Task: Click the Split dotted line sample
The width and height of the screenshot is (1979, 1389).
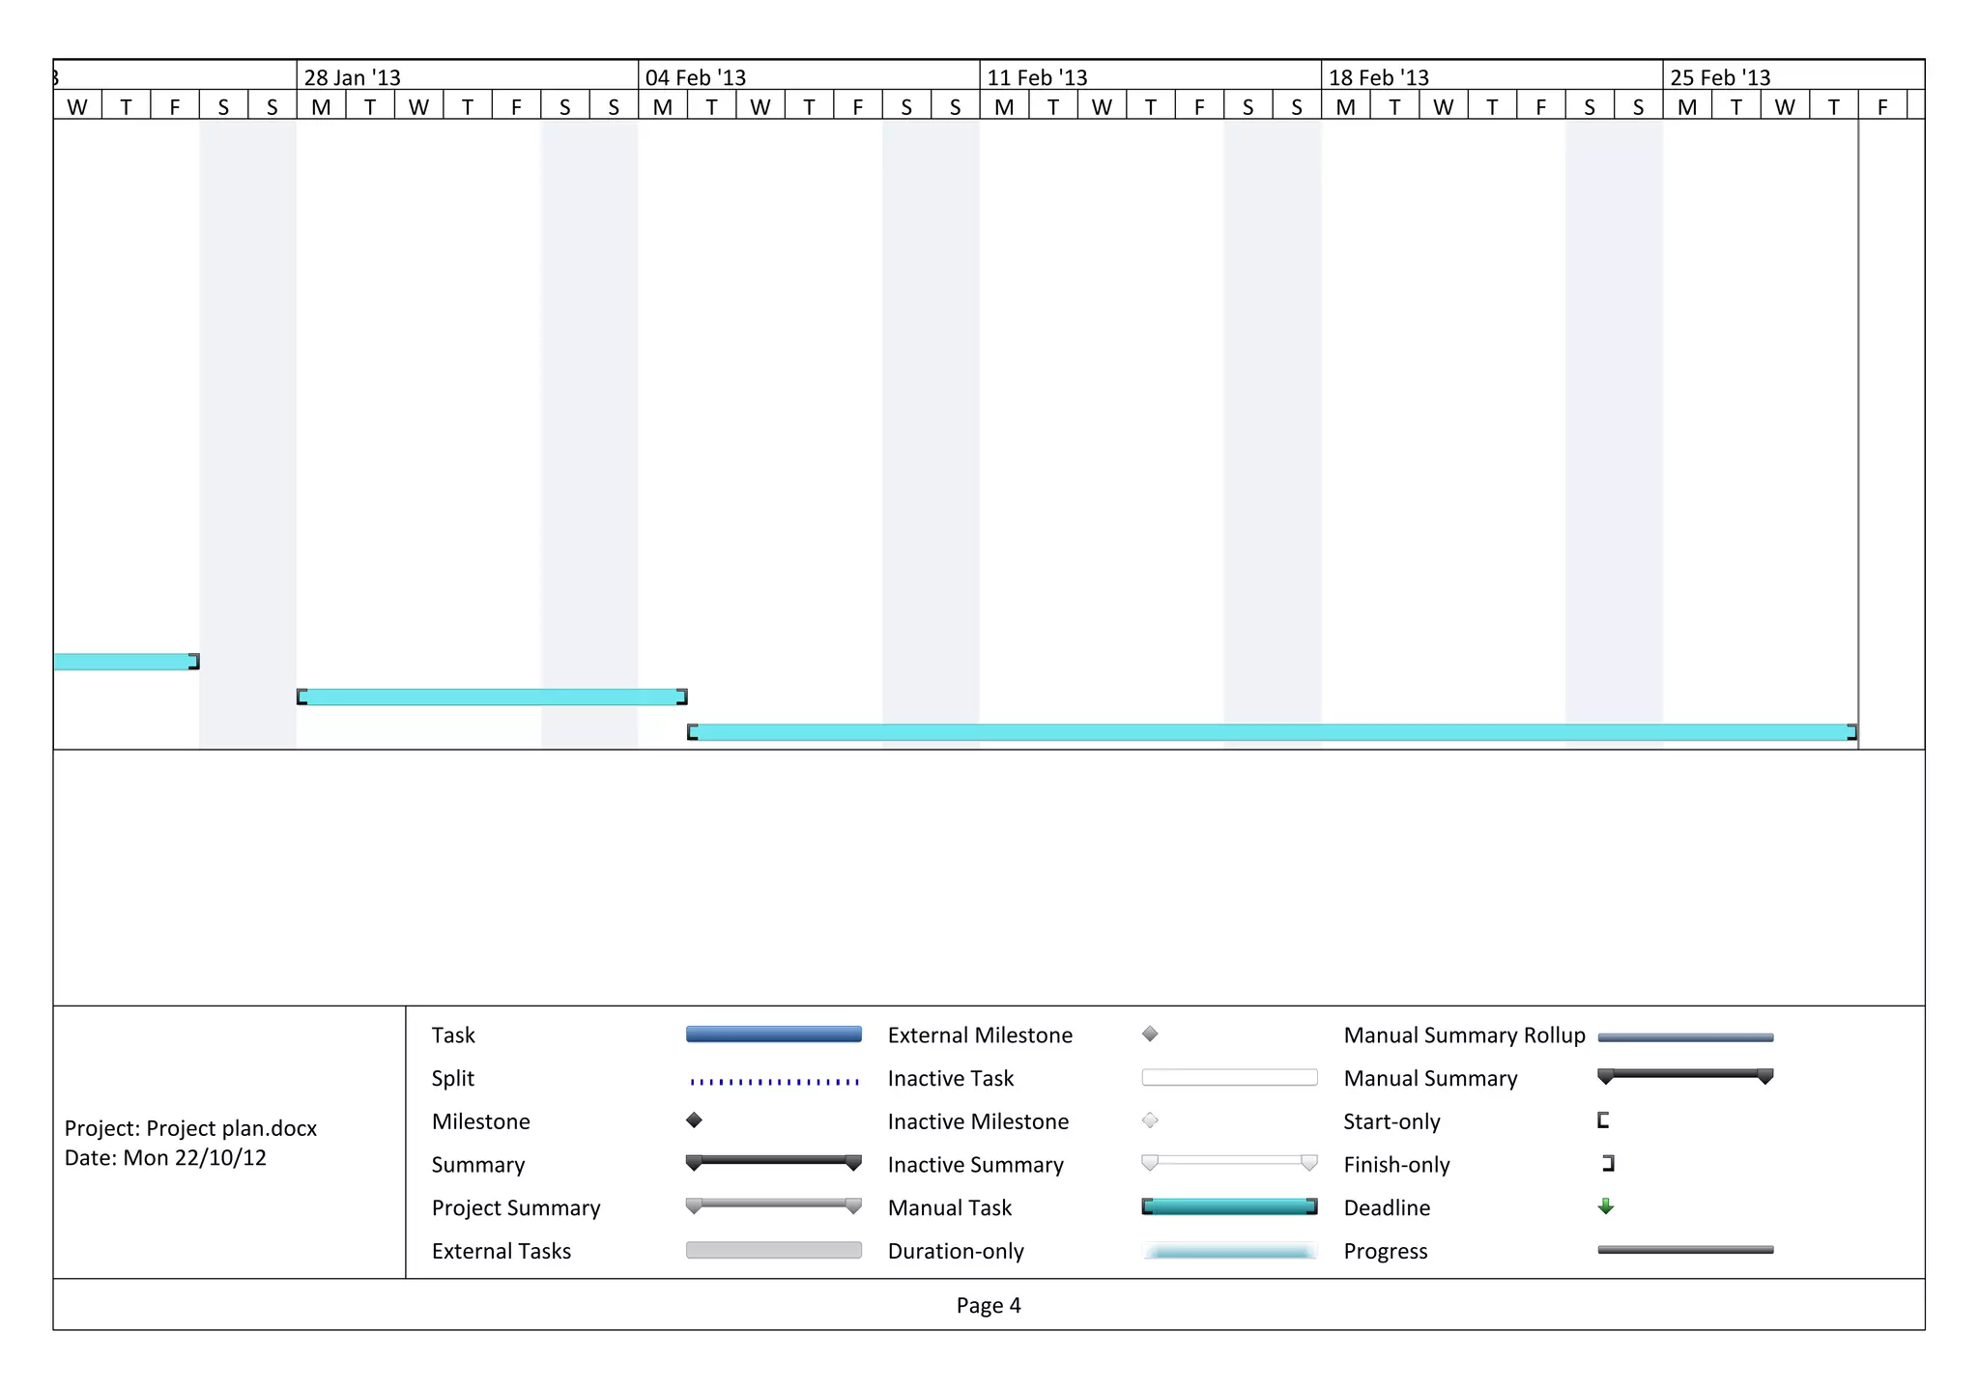Action: tap(774, 1081)
